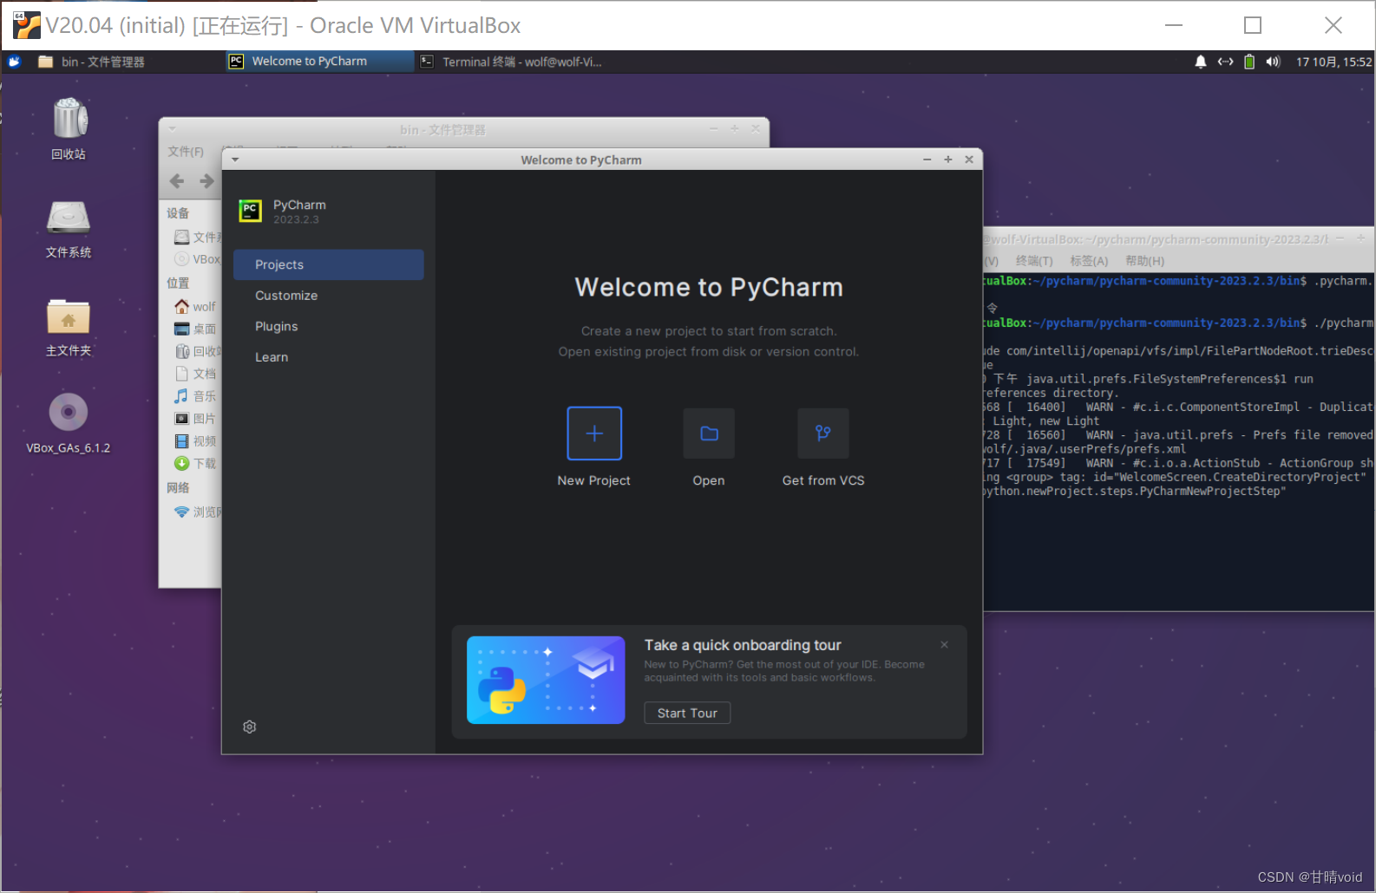Select 文档 in file manager sidebar
Viewport: 1376px width, 893px height.
click(195, 374)
